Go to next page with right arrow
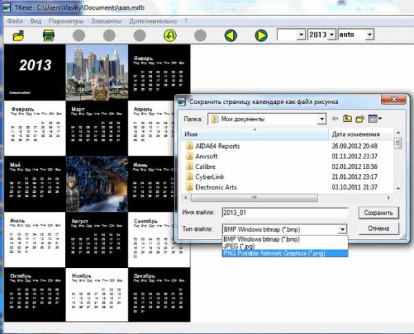The width and height of the screenshot is (414, 334). click(261, 35)
